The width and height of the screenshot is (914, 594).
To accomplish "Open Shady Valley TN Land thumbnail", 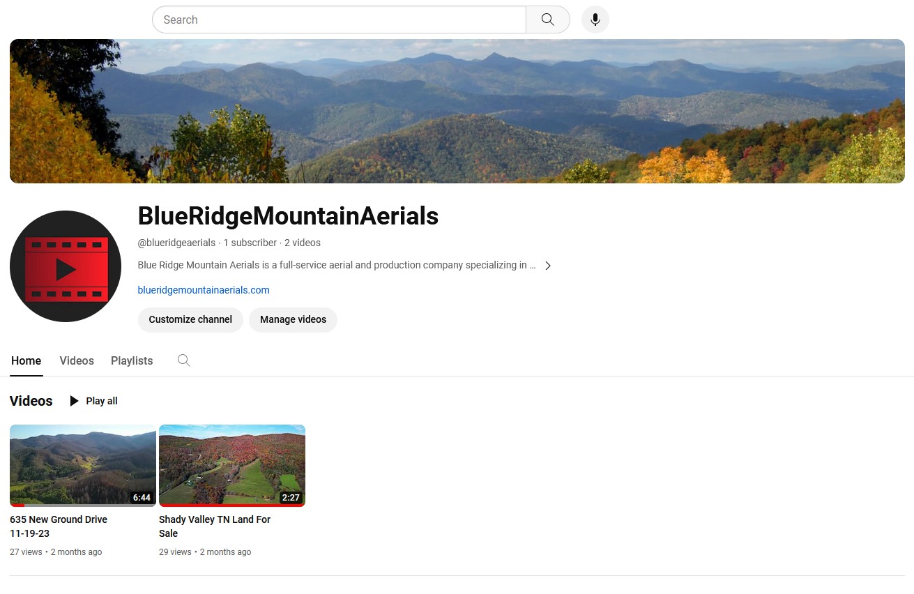I will pyautogui.click(x=232, y=466).
